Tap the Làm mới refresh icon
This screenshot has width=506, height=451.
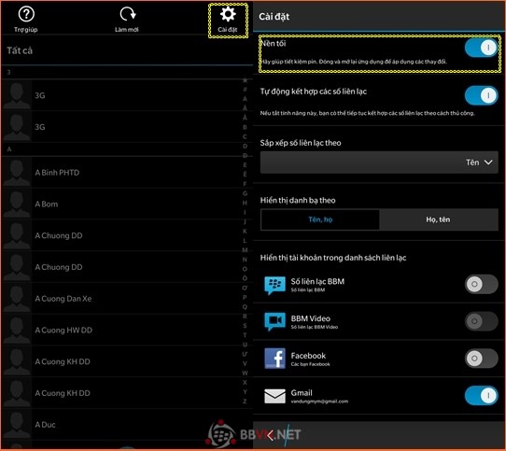pos(128,15)
